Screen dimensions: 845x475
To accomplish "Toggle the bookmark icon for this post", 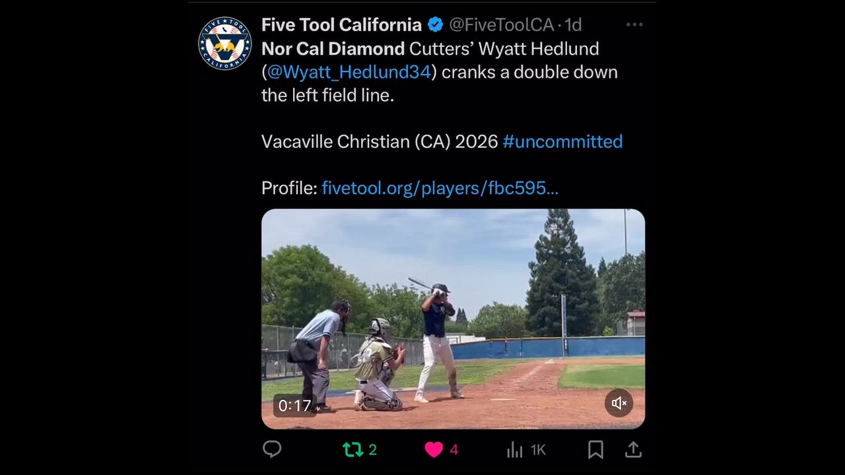I will pyautogui.click(x=595, y=450).
